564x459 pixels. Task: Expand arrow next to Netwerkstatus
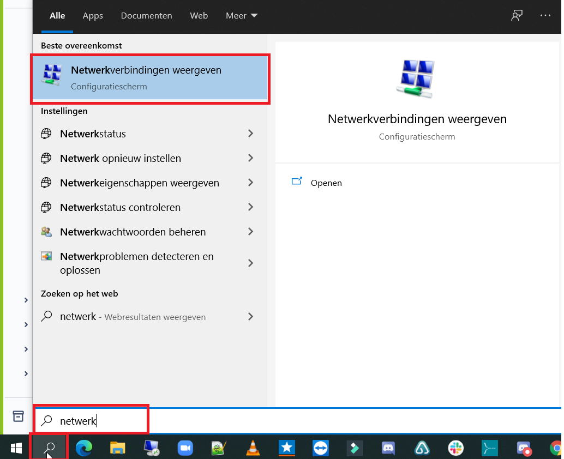[x=250, y=134]
